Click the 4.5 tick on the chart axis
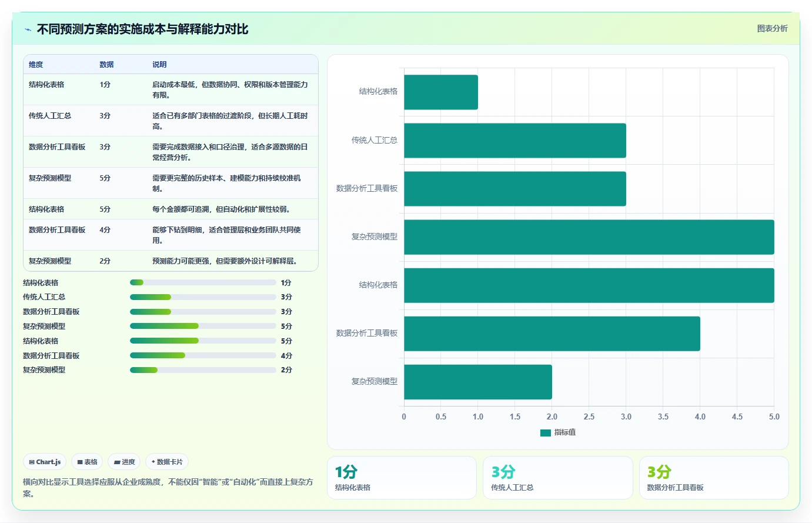This screenshot has height=523, width=812. click(x=737, y=417)
